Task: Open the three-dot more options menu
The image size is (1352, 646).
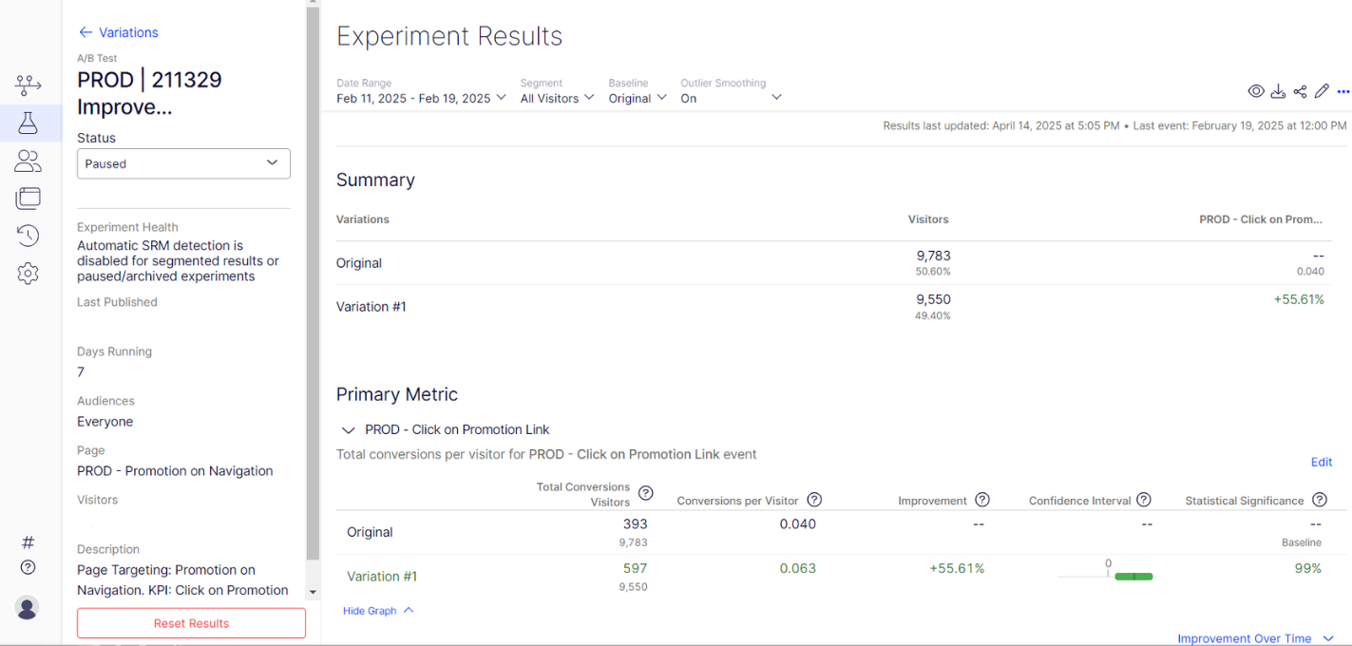Action: click(x=1342, y=92)
